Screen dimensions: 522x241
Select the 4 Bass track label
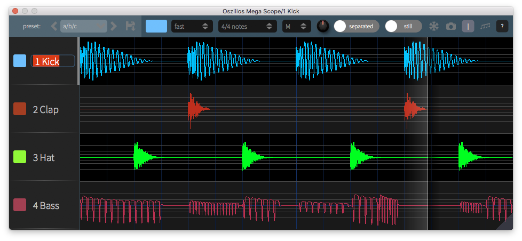[46, 205]
